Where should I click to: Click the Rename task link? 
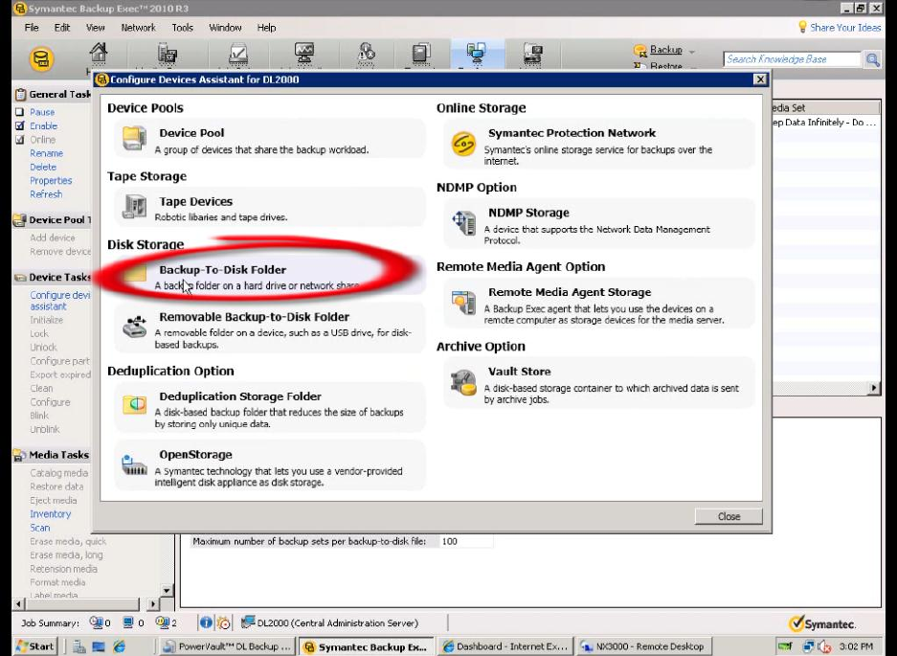(46, 153)
